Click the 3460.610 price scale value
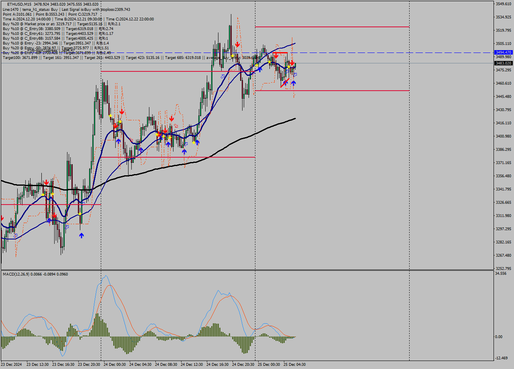Image resolution: width=514 pixels, height=369 pixels. [x=504, y=83]
